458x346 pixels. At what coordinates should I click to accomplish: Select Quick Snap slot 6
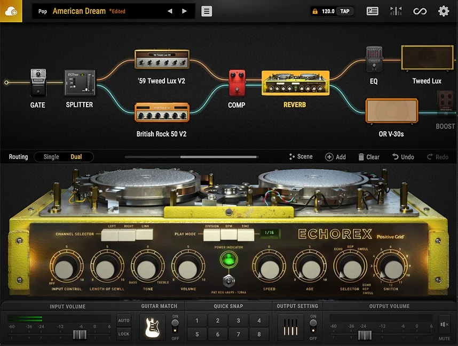(218, 334)
